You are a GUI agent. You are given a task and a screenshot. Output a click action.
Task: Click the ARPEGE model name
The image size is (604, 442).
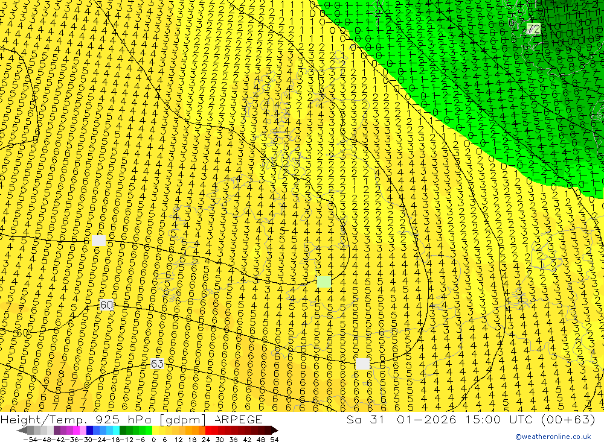(239, 419)
